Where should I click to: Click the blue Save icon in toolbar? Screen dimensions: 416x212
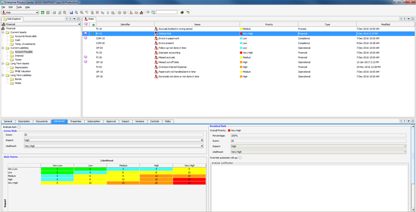(x=71, y=12)
